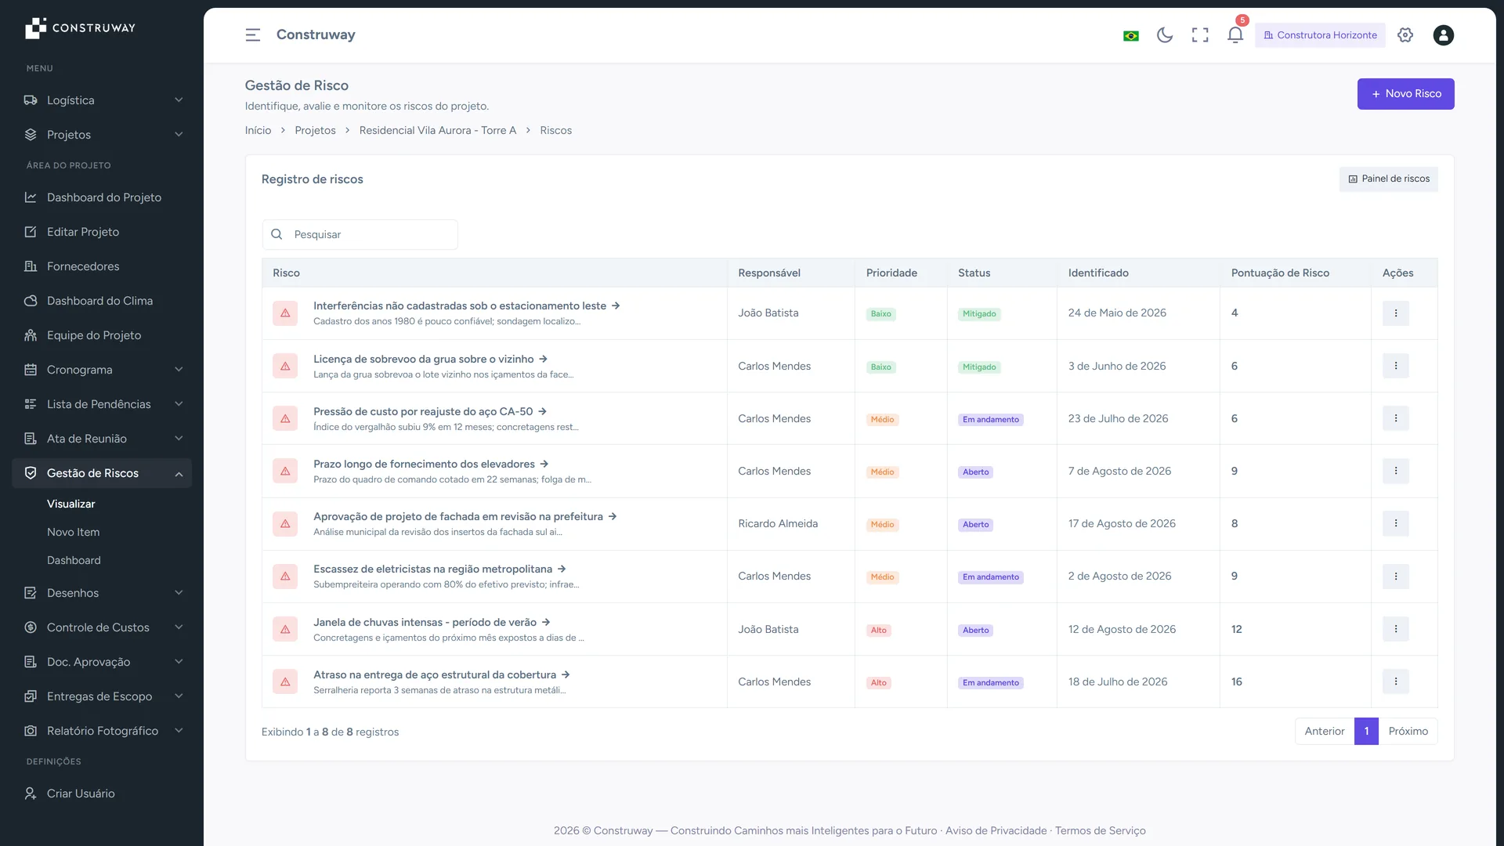Open the Construtora Horizonte company selector
The width and height of the screenshot is (1504, 846).
[x=1320, y=35]
